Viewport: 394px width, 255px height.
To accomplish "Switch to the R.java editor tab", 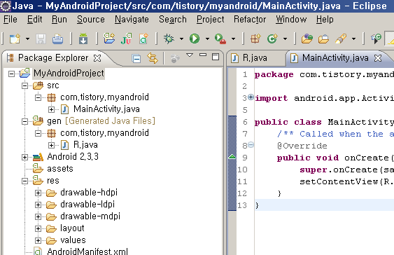I will pos(255,58).
